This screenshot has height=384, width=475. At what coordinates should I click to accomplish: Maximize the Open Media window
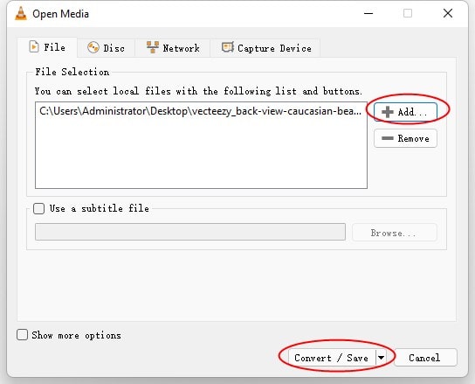pyautogui.click(x=408, y=13)
